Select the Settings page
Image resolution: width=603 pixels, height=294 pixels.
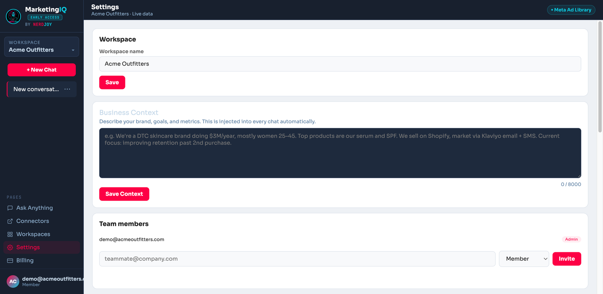pyautogui.click(x=42, y=247)
